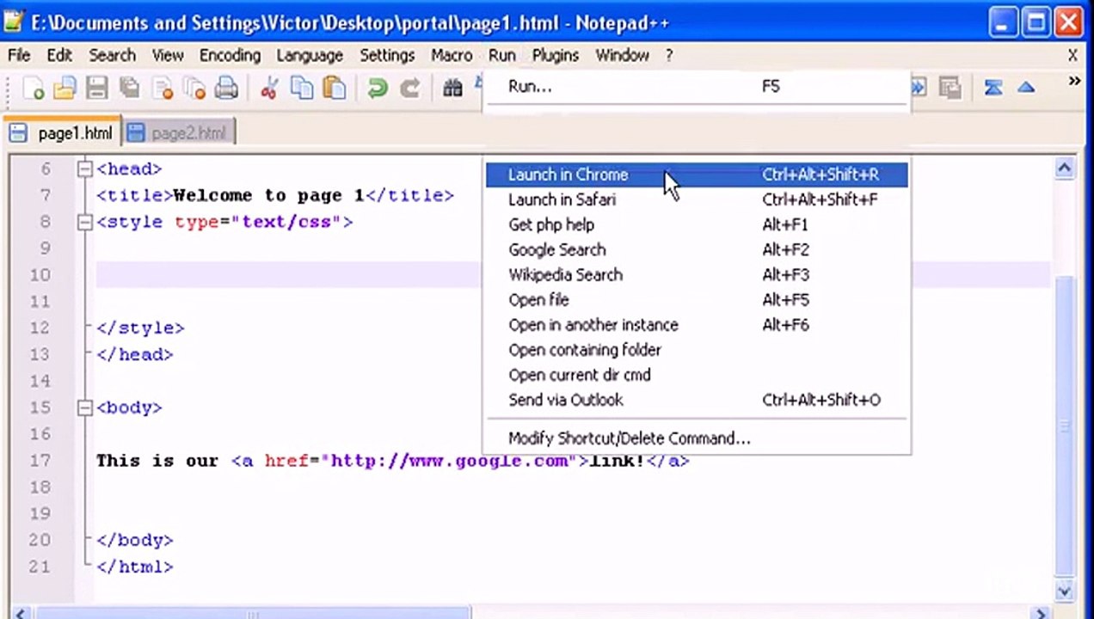Screen dimensions: 1094x619
Task: Choose Run... from the Run menu
Action: point(697,86)
